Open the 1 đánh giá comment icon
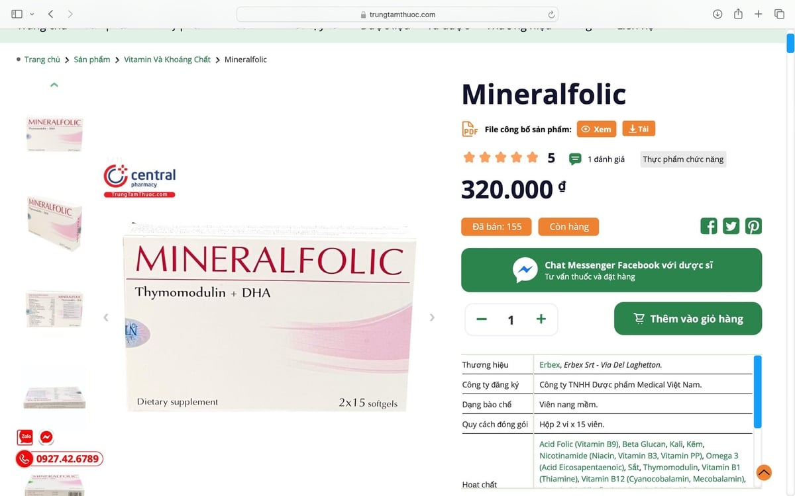This screenshot has height=496, width=795. click(575, 159)
